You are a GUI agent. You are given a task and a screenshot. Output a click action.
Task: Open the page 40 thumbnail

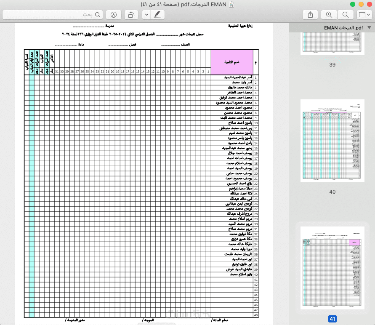[332, 141]
